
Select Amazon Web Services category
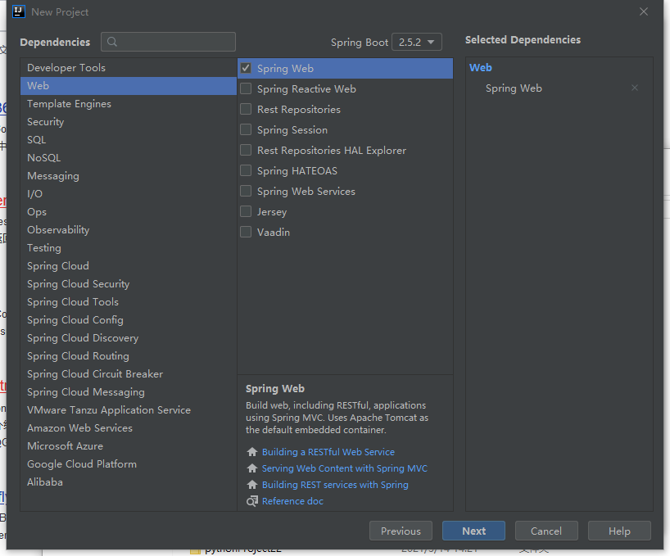coord(129,428)
